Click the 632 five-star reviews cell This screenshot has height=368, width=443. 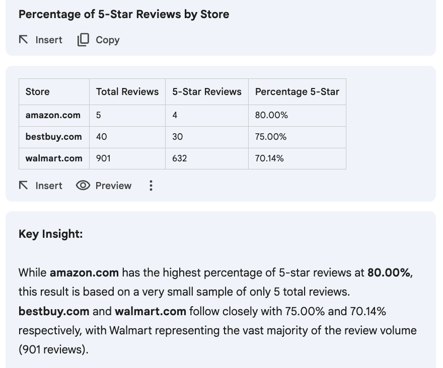click(x=179, y=158)
